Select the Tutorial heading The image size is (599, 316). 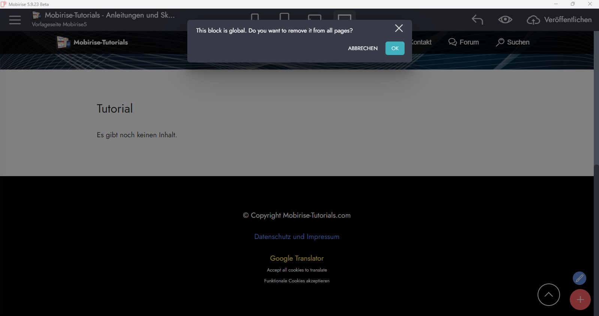(x=115, y=108)
